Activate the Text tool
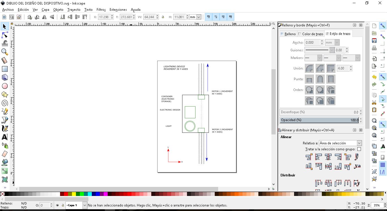The width and height of the screenshot is (387, 211). click(5, 137)
